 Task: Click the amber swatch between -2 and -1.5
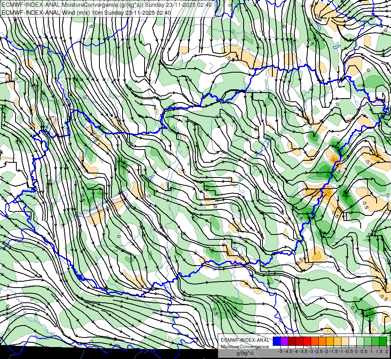coord(330,341)
